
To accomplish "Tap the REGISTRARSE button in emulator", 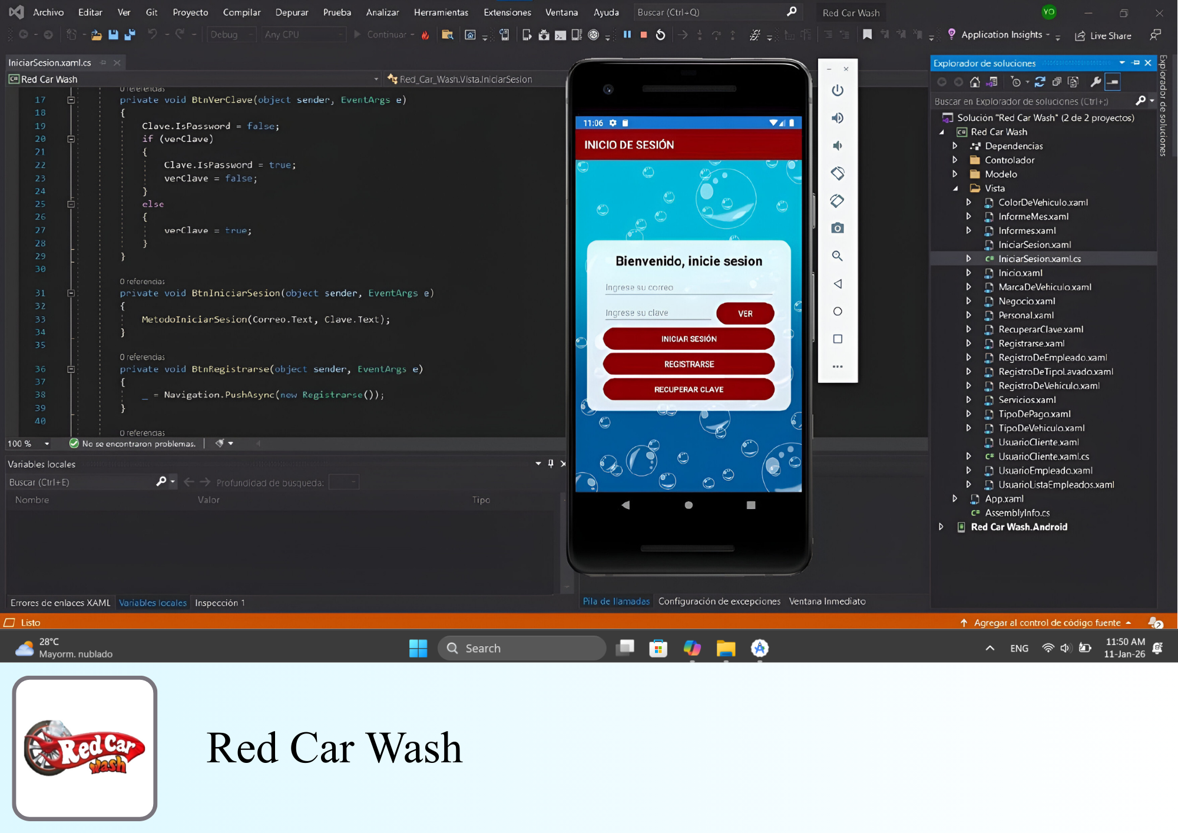I will pyautogui.click(x=688, y=364).
